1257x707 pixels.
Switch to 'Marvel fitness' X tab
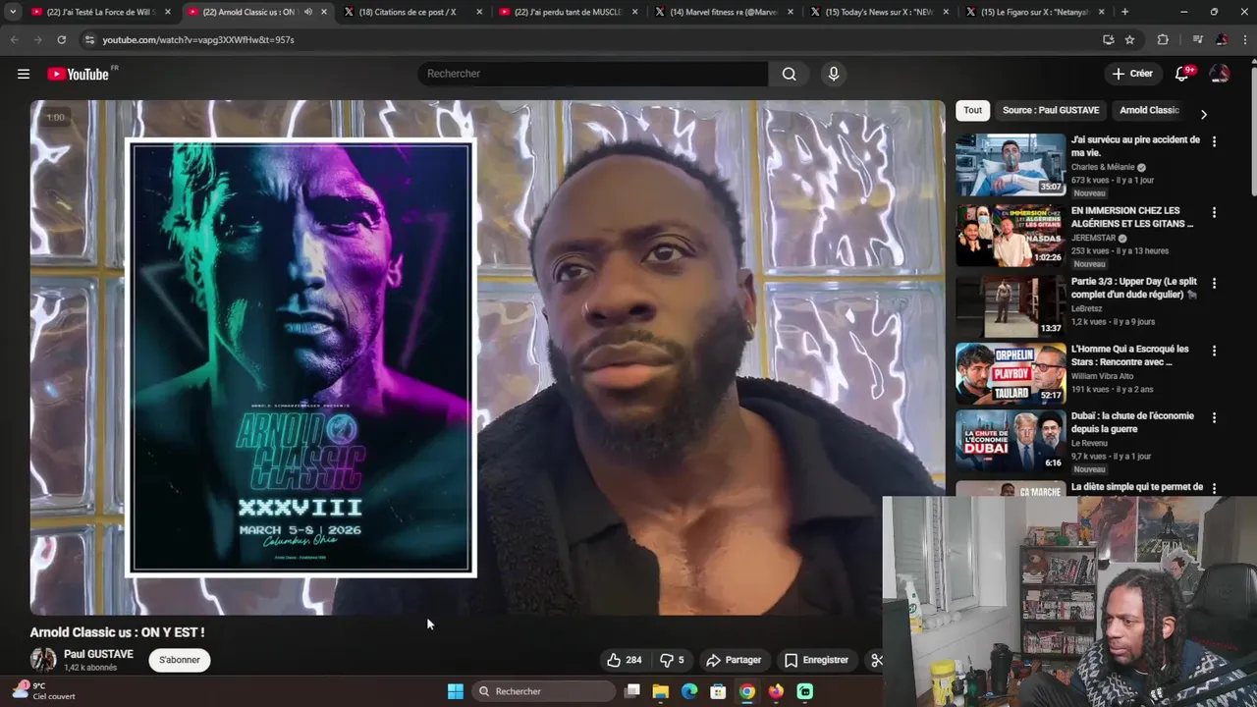(x=723, y=12)
